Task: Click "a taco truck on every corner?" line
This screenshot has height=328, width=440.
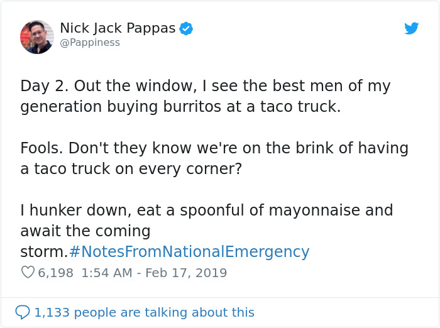Action: 131,169
